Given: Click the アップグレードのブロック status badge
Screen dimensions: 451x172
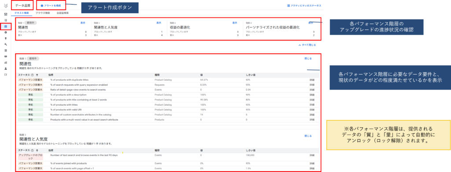Looking at the screenshot, I should 30,157.
